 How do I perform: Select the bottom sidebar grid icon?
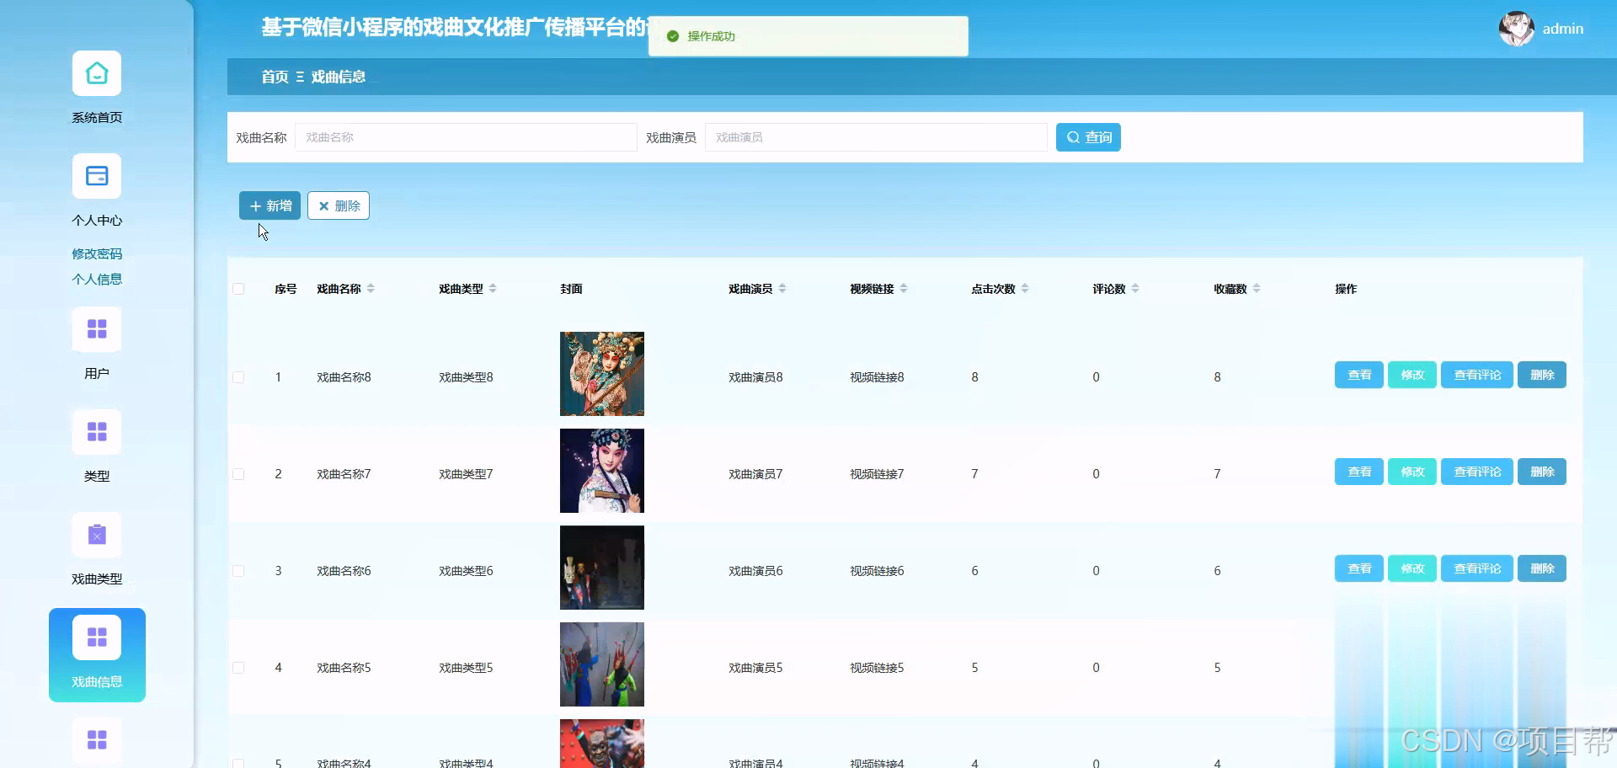pos(96,739)
